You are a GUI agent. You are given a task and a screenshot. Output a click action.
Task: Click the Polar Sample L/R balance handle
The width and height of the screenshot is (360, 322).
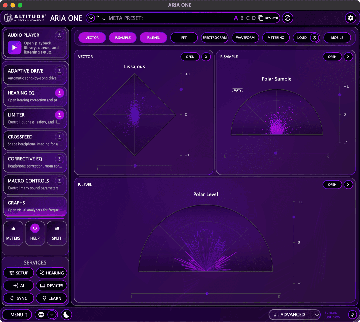click(275, 153)
